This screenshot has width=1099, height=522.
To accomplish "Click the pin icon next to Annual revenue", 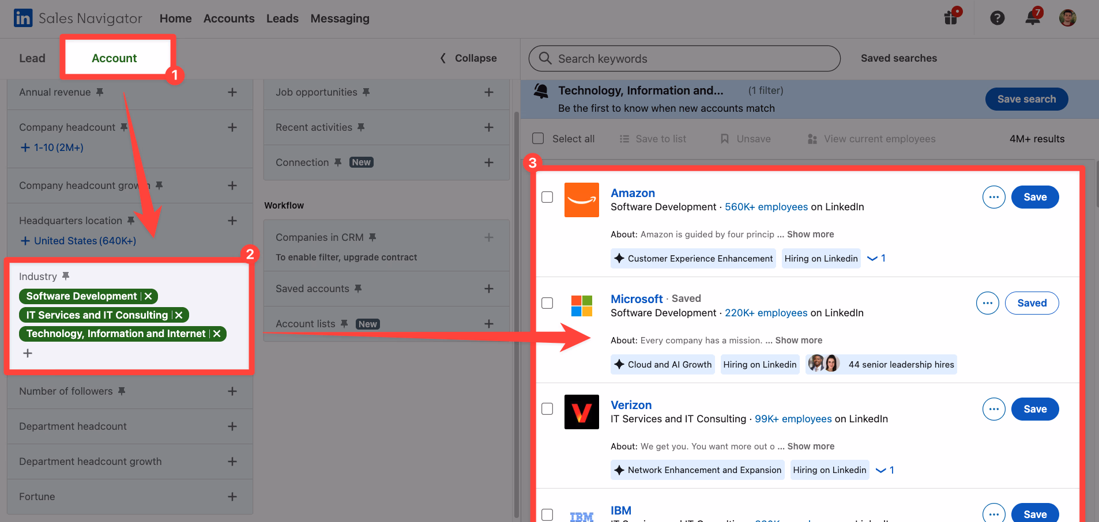I will (x=100, y=92).
